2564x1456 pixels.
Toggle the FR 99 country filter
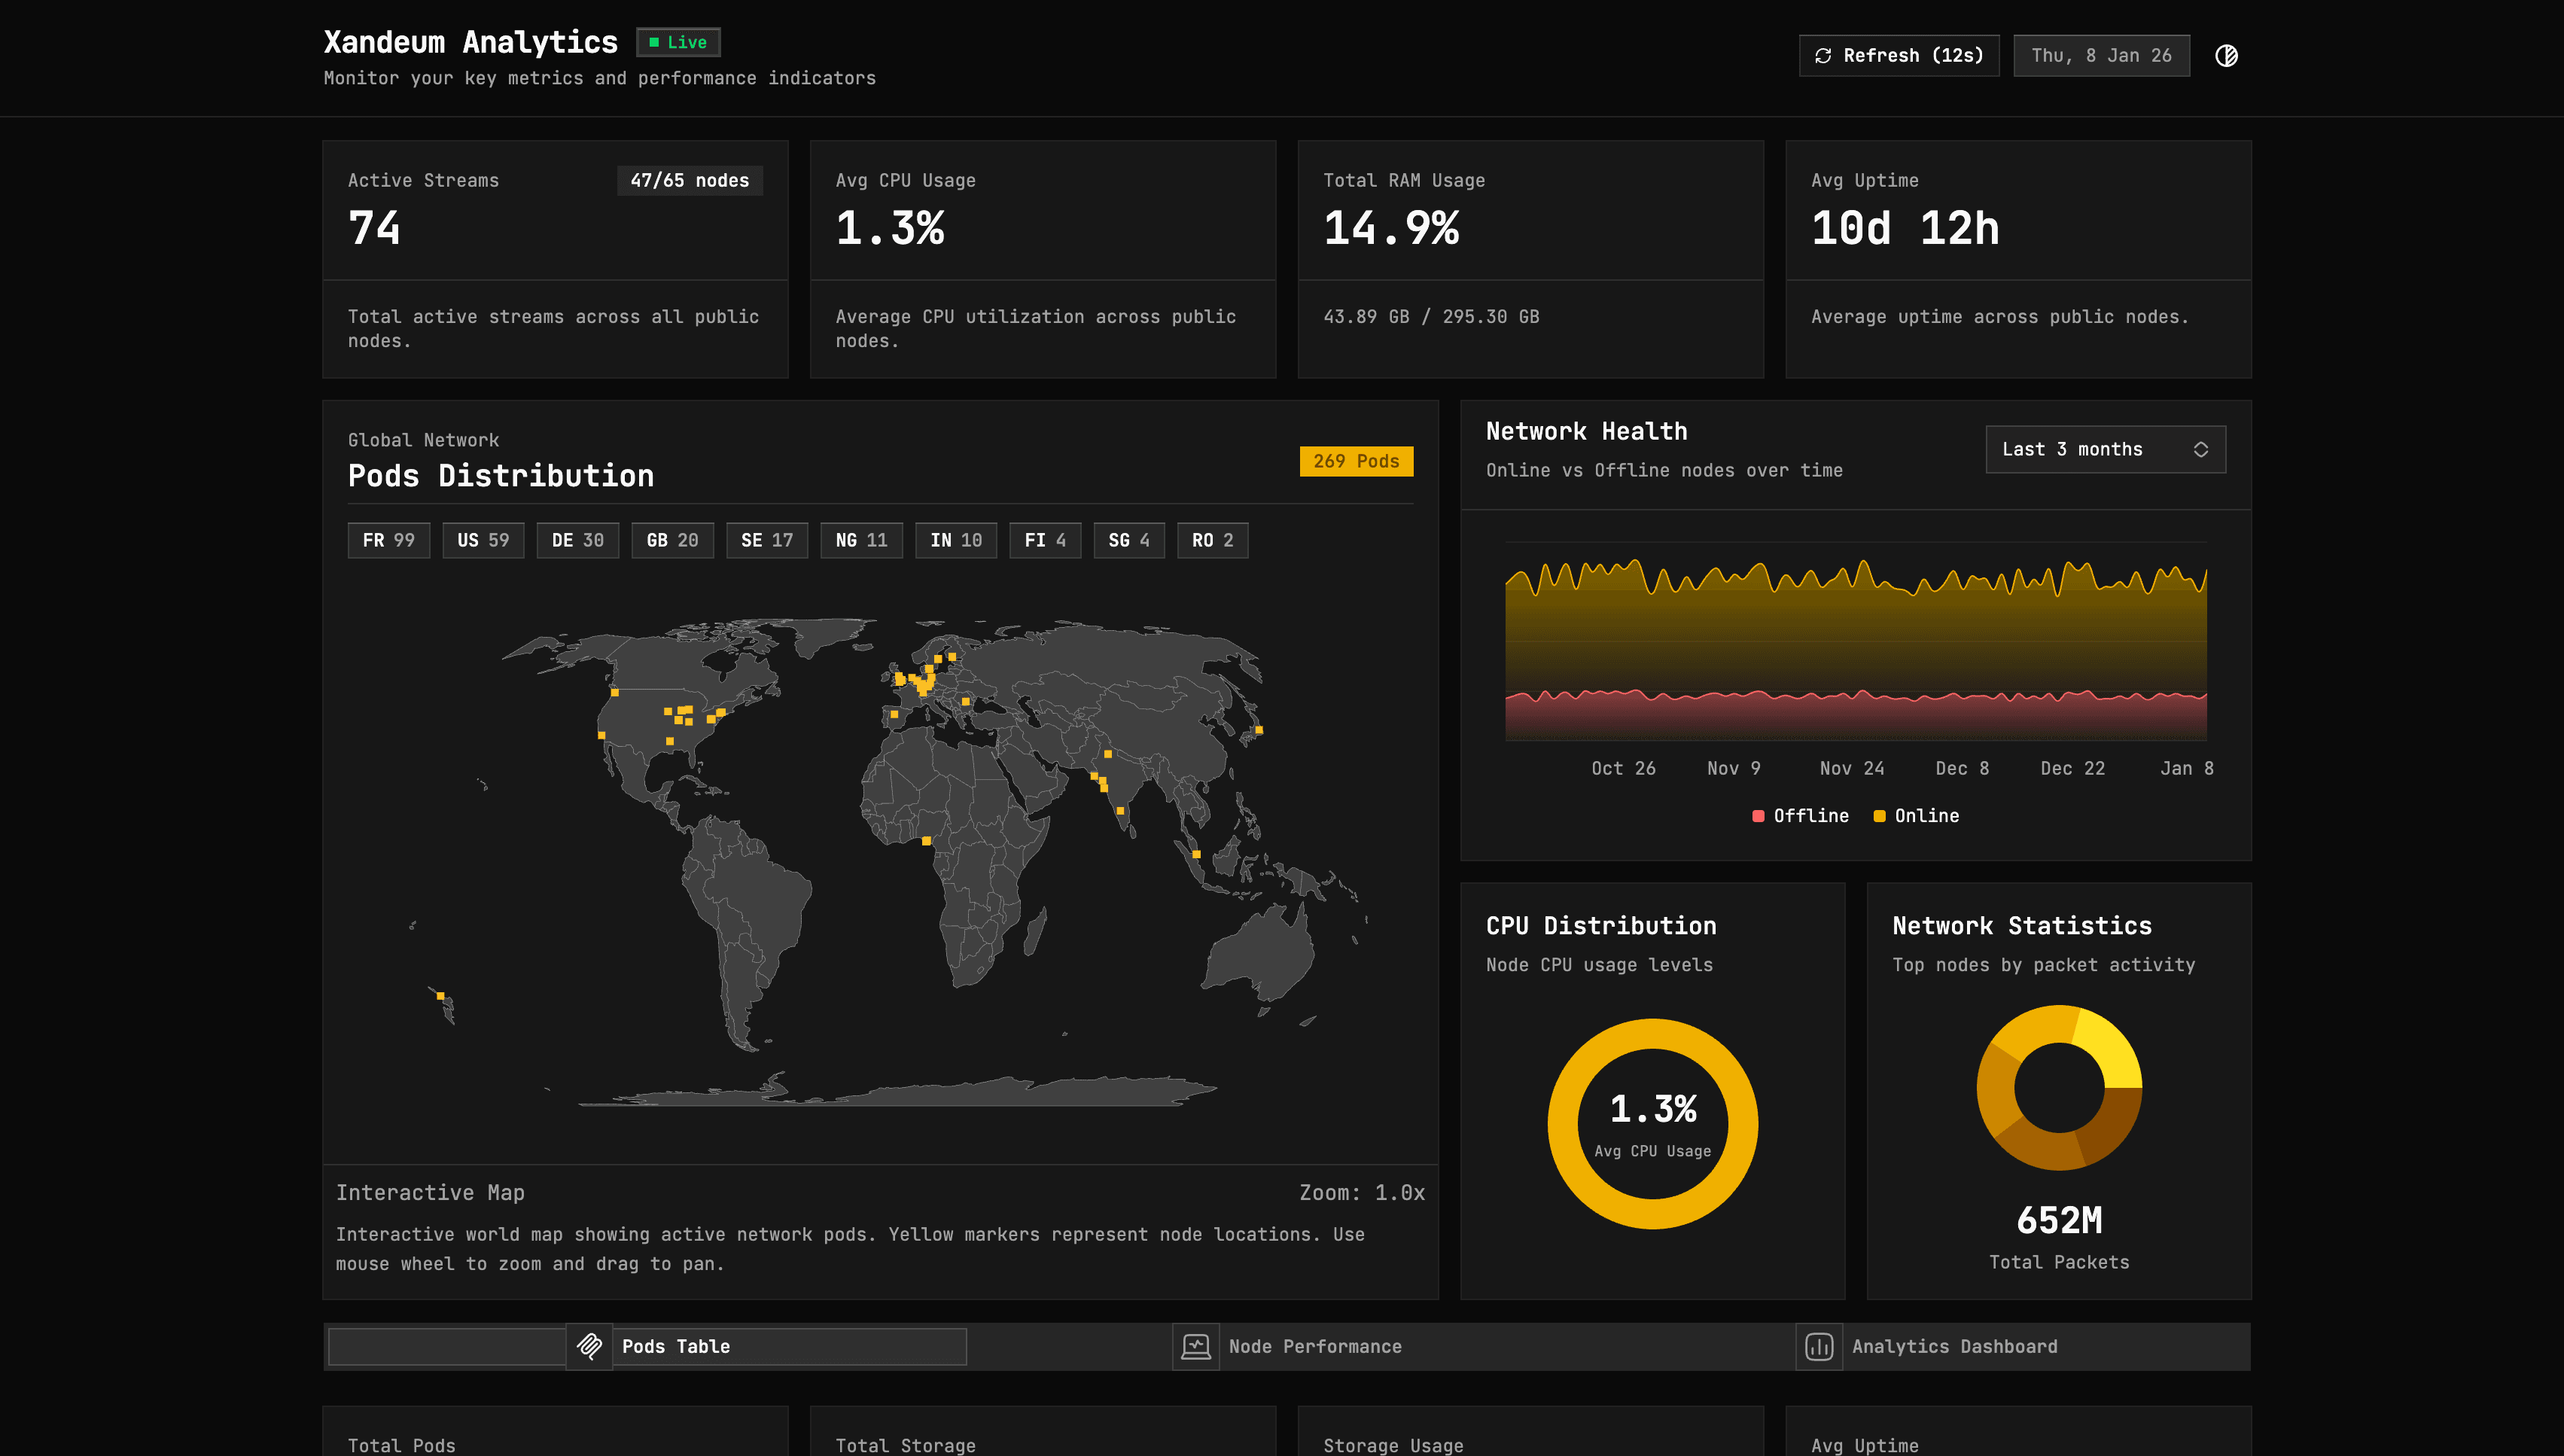[388, 540]
